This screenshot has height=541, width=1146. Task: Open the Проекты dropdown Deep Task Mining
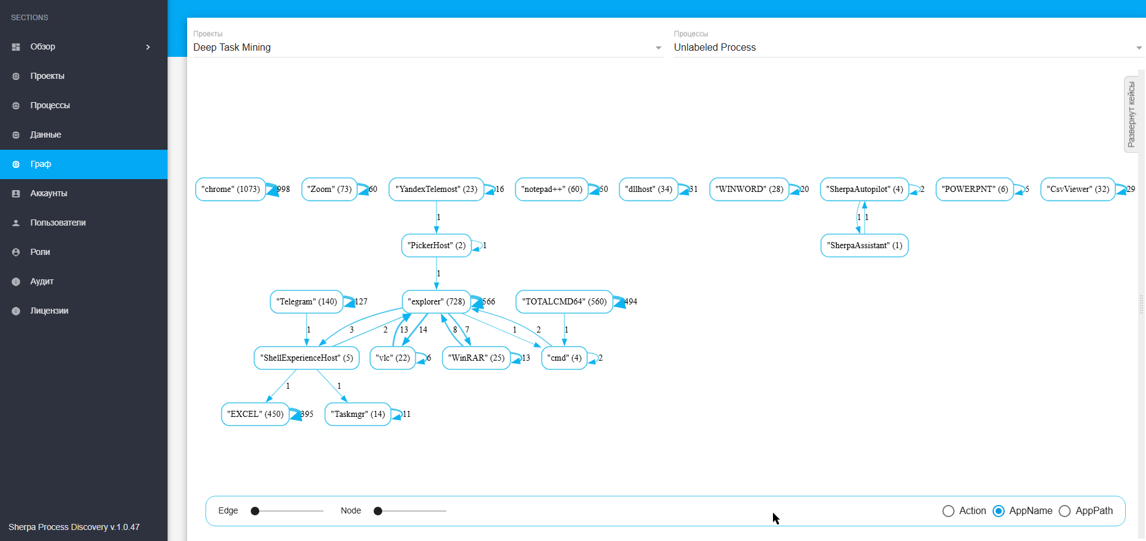pyautogui.click(x=428, y=48)
